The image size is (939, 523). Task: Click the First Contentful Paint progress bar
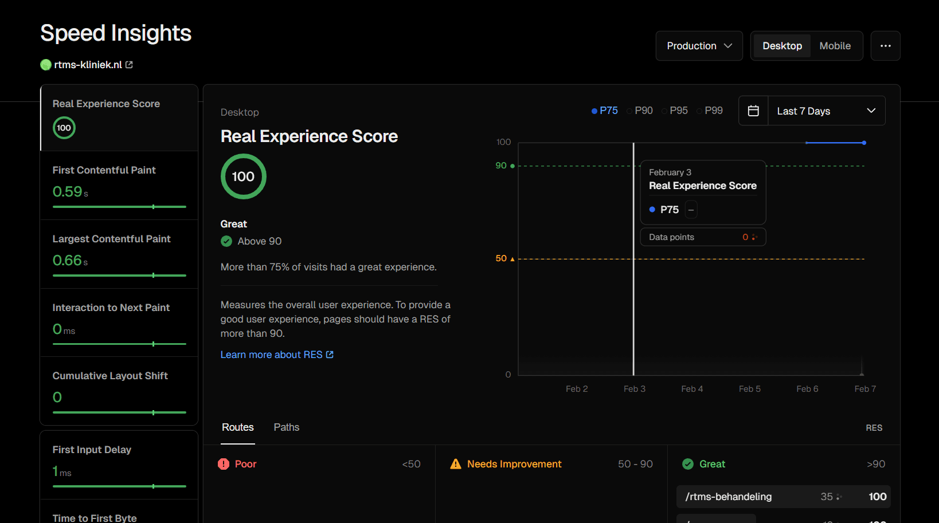coord(119,207)
